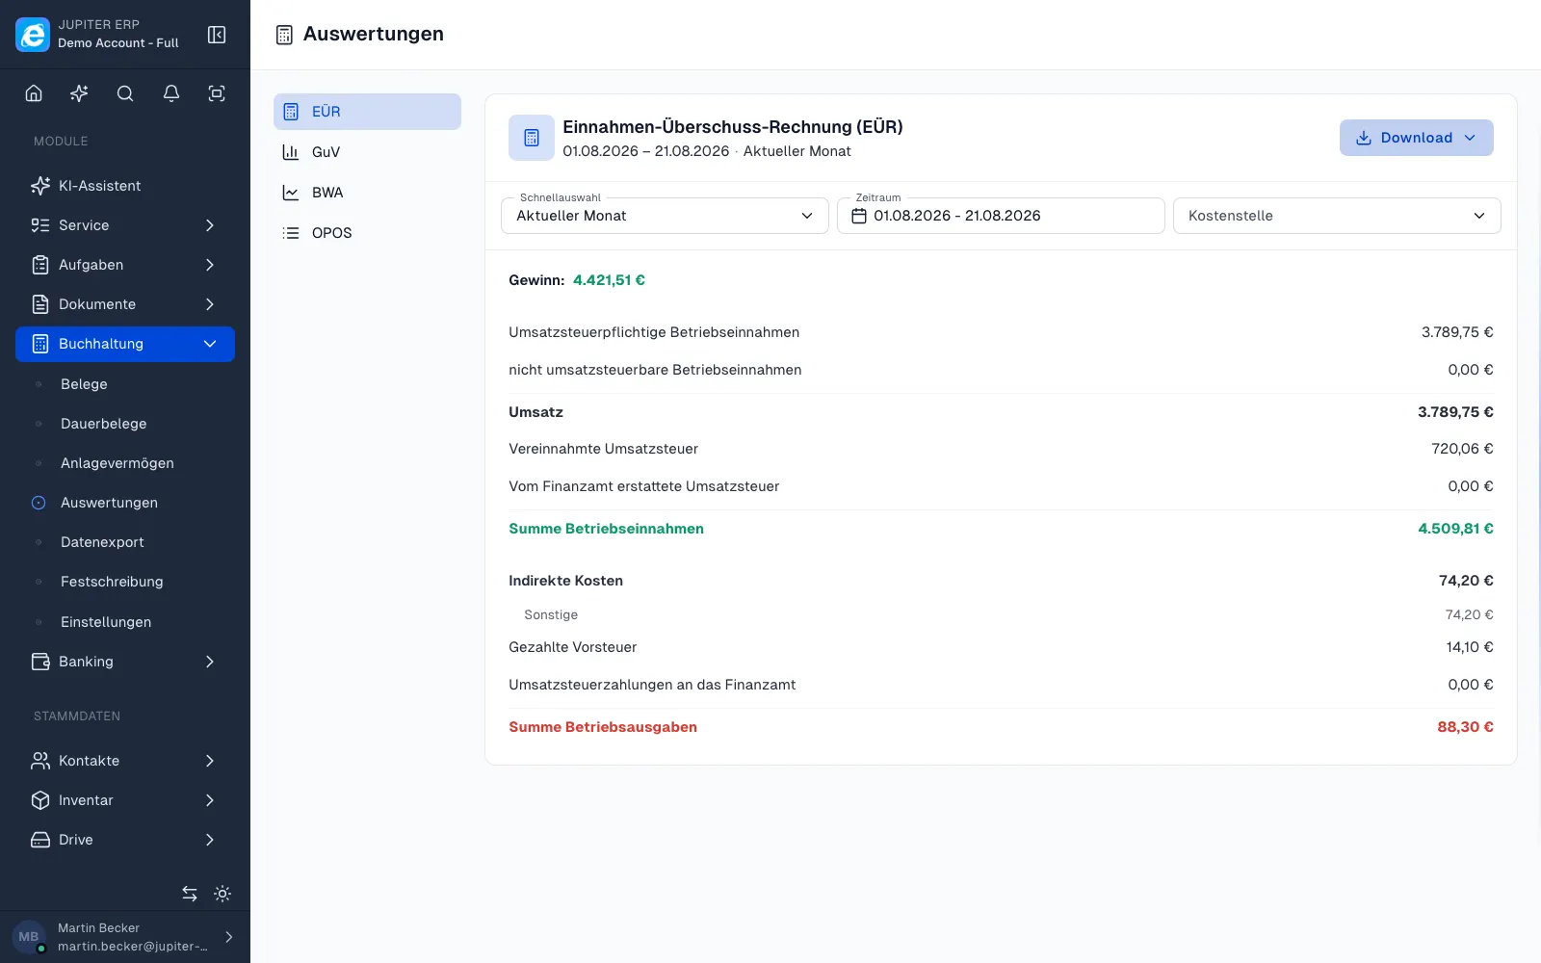Click Indirekte Kosten row label

click(x=565, y=581)
